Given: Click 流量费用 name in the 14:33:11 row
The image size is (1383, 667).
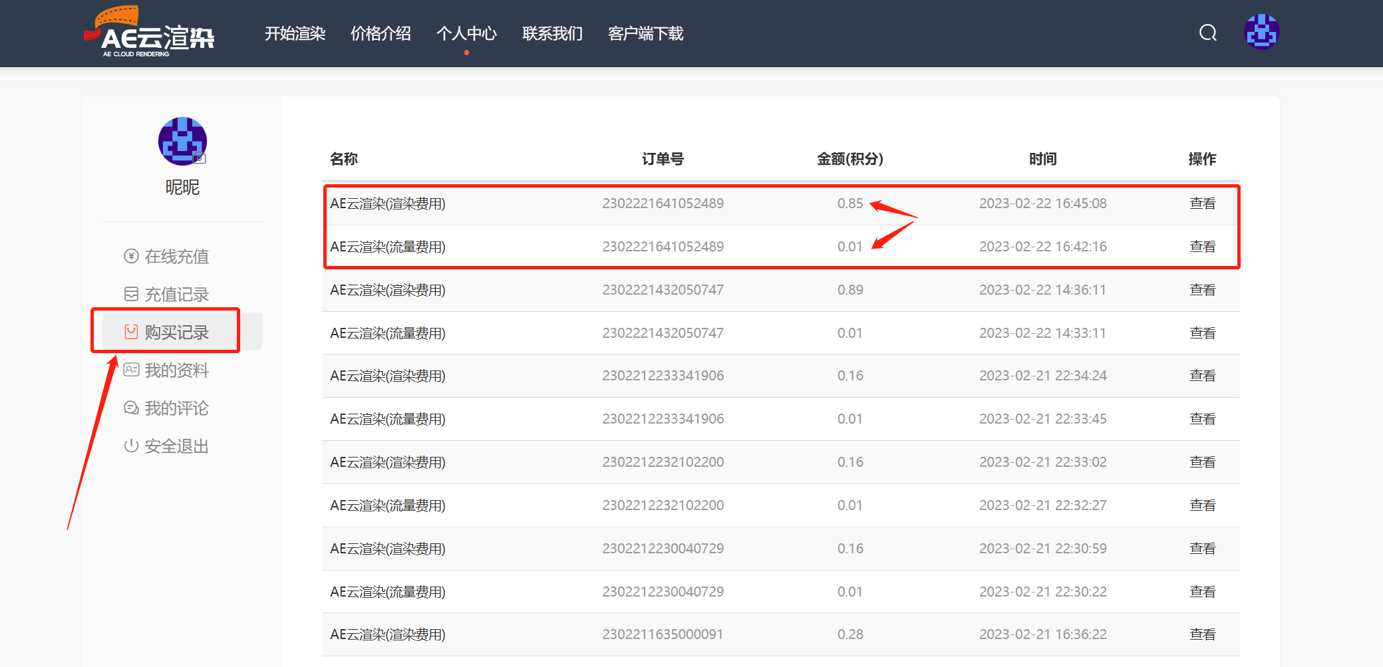Looking at the screenshot, I should coord(388,333).
